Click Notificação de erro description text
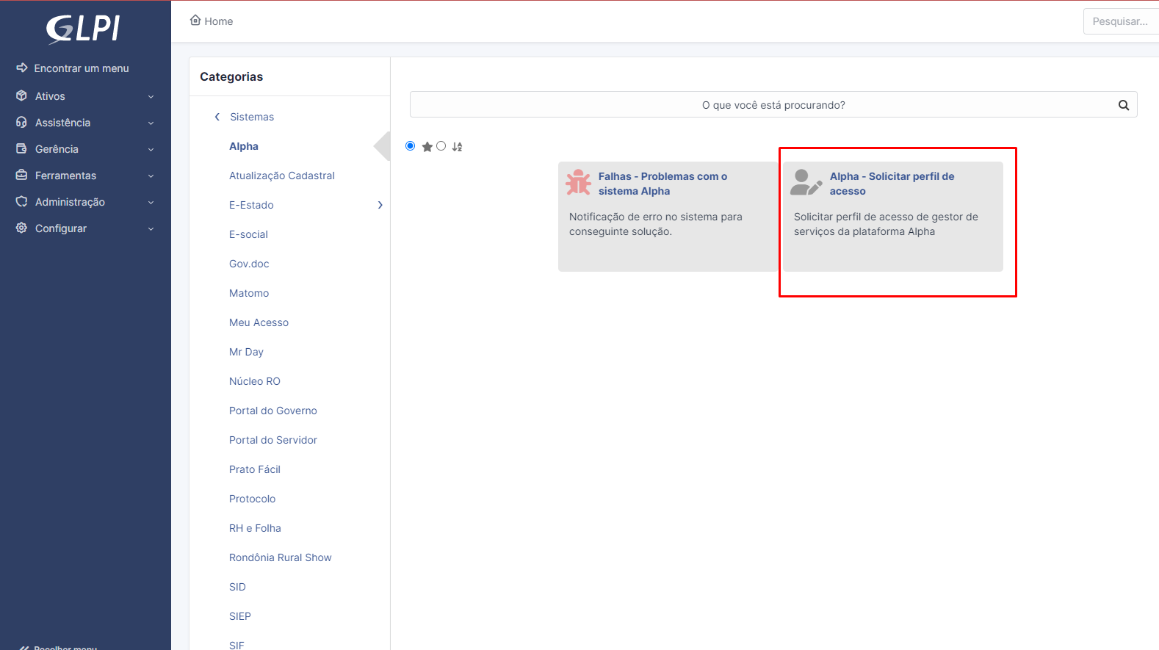 (x=656, y=224)
